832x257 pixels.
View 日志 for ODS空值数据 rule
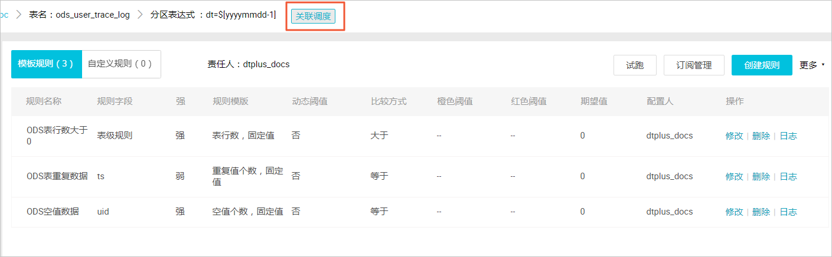[x=788, y=212]
